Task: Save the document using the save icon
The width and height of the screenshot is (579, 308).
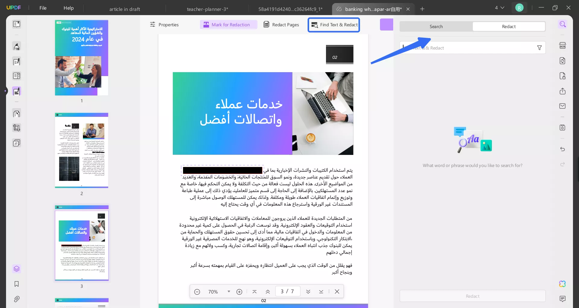Action: click(563, 127)
